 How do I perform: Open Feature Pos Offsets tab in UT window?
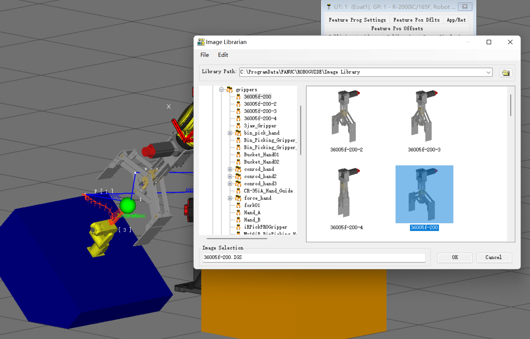point(397,28)
